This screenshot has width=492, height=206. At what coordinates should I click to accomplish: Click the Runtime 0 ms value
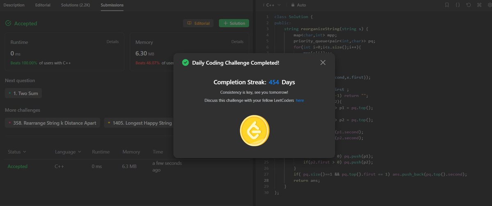point(15,54)
